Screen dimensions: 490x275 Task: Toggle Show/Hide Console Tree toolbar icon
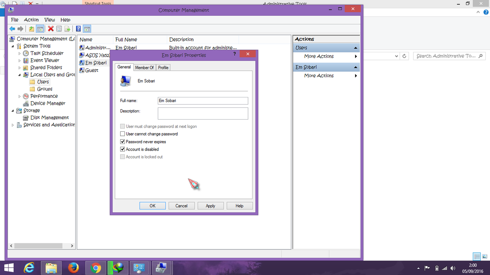click(x=39, y=29)
